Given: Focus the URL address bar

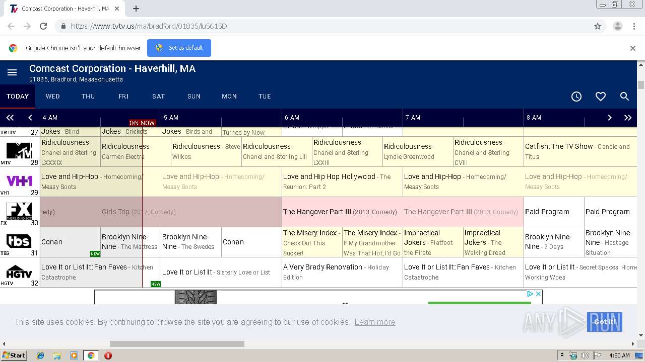Looking at the screenshot, I should [x=322, y=26].
